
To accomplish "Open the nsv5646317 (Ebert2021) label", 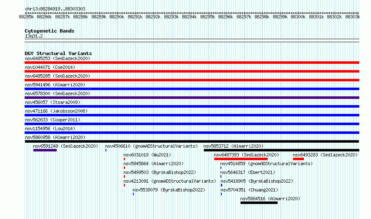I will 248,172.
